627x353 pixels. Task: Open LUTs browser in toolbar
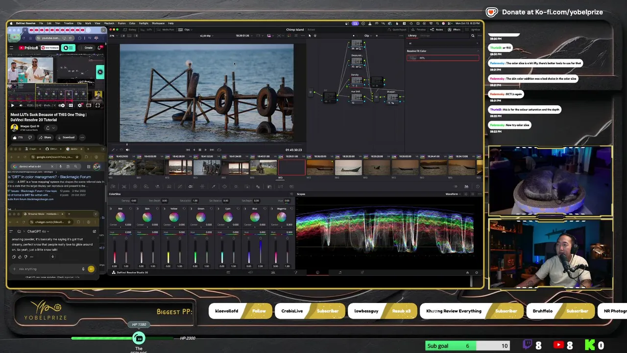tap(146, 29)
